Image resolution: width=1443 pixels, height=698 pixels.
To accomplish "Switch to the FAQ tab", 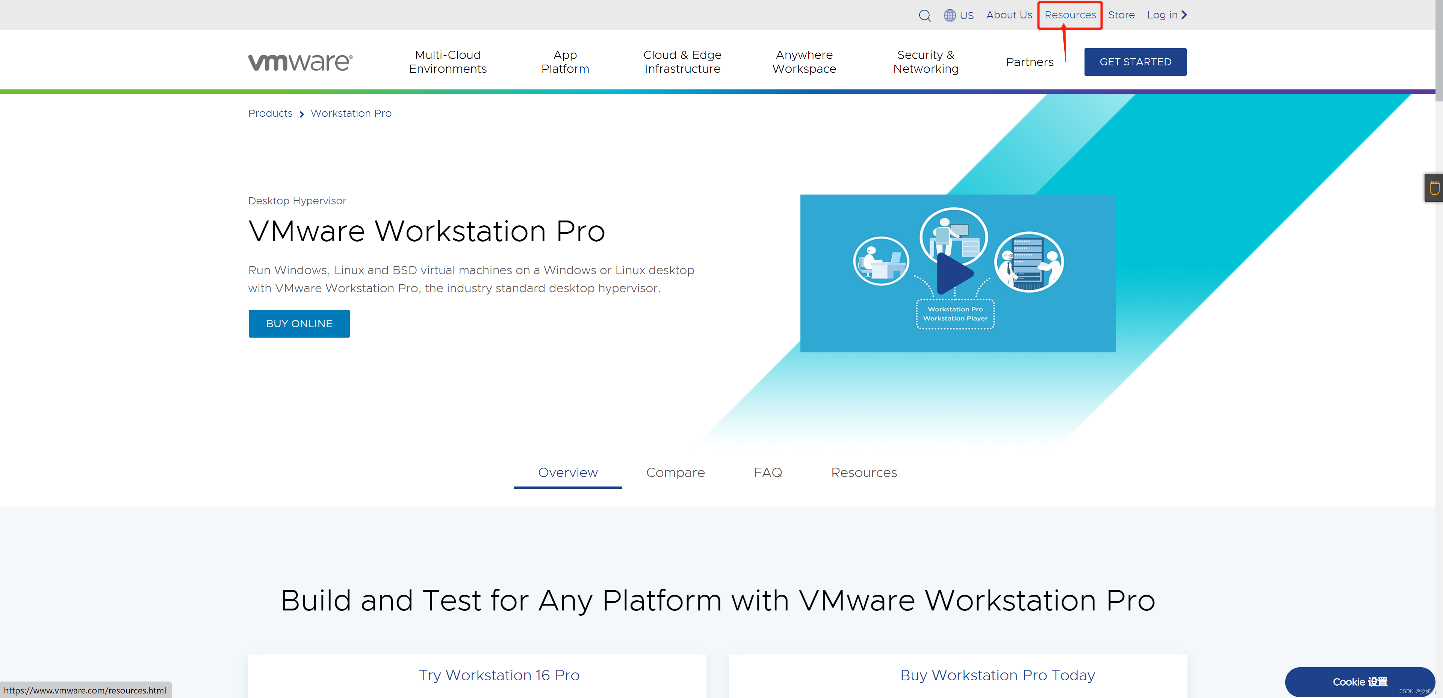I will [x=767, y=472].
